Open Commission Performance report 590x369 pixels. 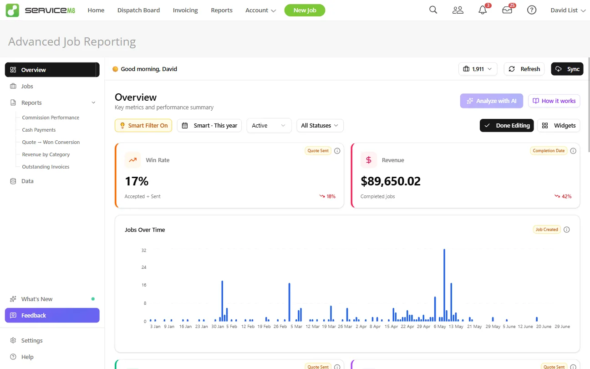tap(51, 118)
